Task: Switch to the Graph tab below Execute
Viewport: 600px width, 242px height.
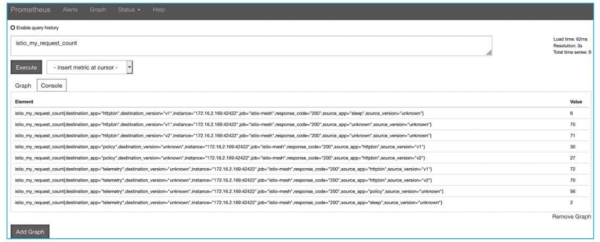Action: [22, 85]
